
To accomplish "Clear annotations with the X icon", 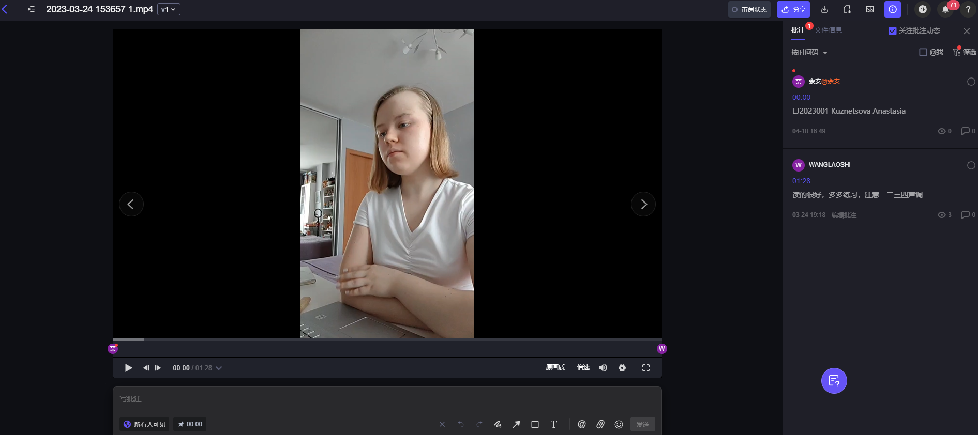I will click(x=442, y=424).
